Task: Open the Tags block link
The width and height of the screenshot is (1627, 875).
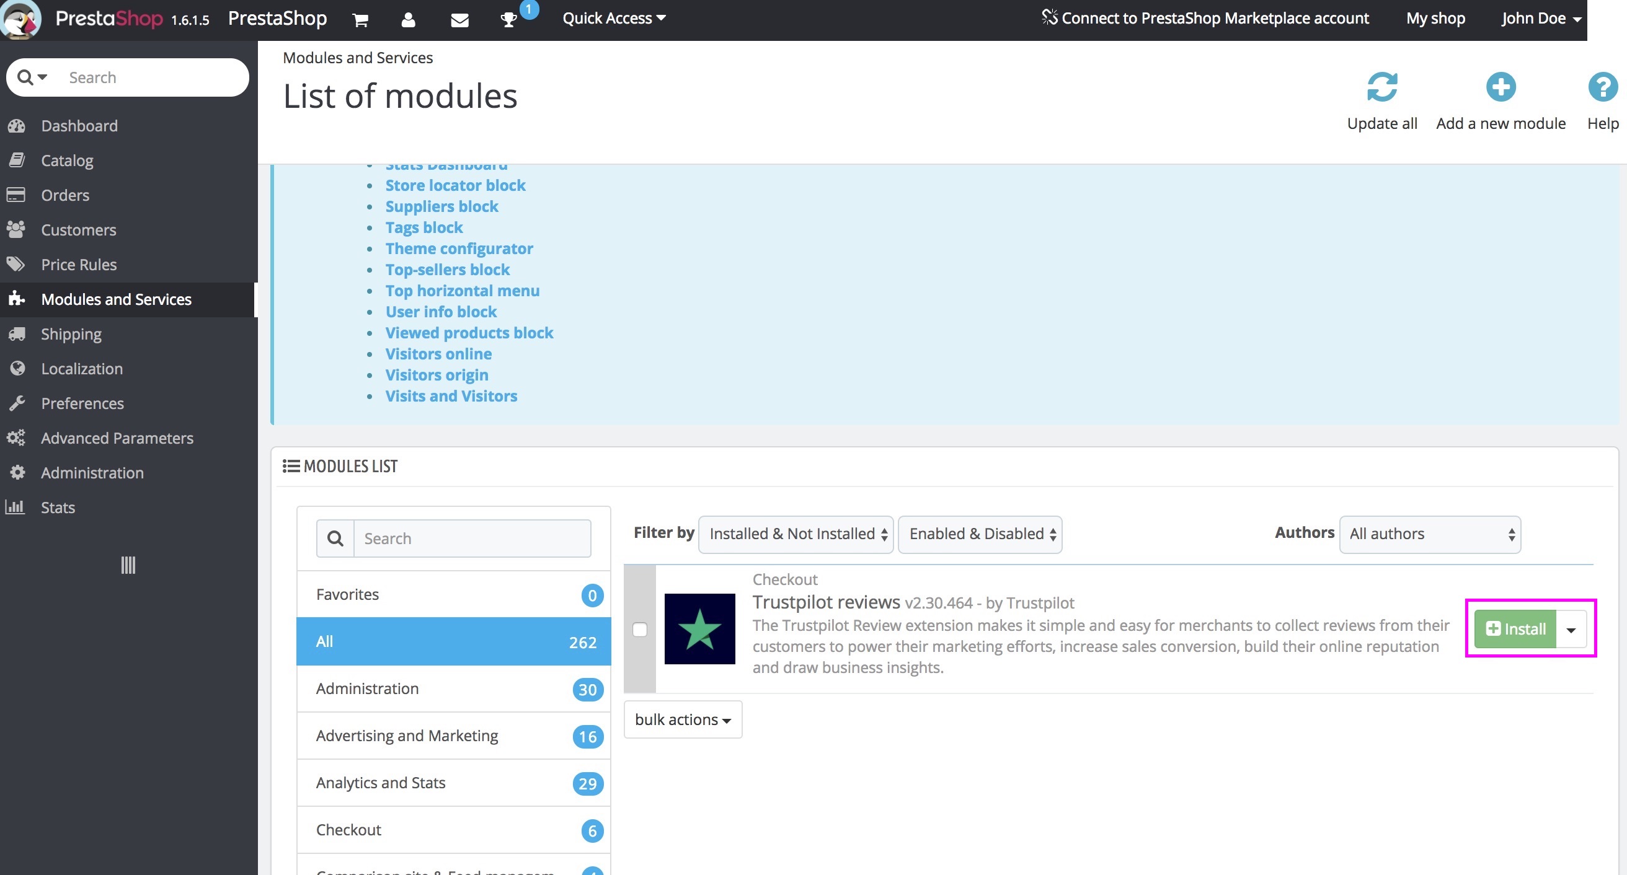Action: click(x=424, y=227)
